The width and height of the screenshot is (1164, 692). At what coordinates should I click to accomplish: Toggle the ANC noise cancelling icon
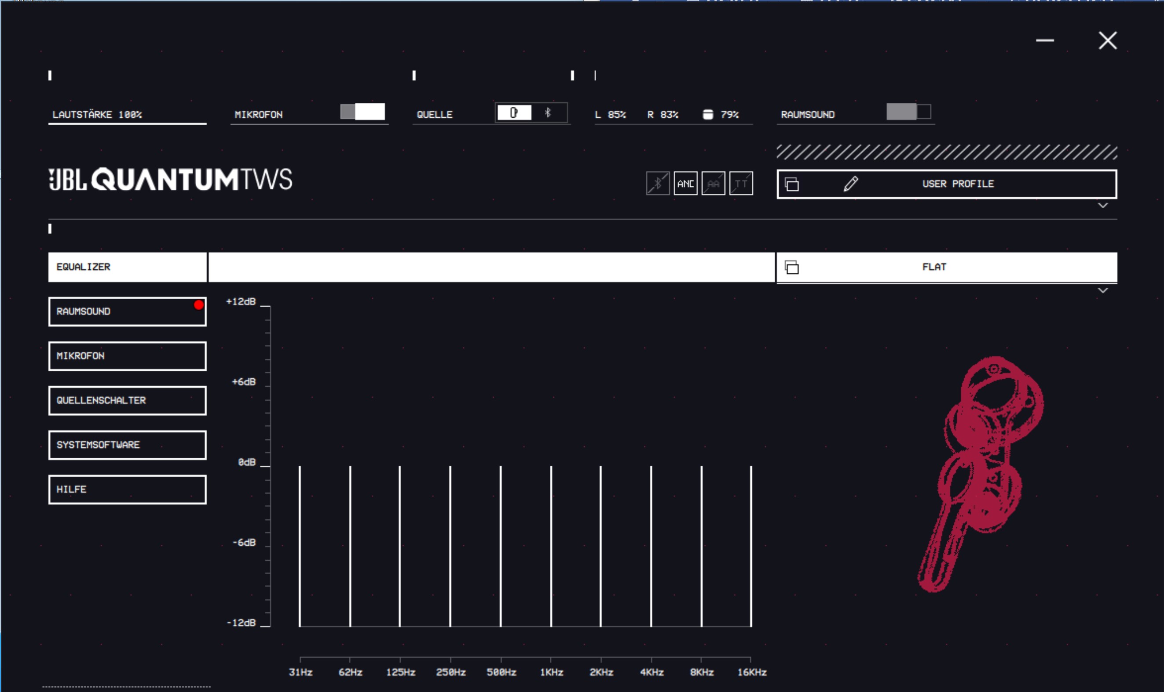coord(685,183)
